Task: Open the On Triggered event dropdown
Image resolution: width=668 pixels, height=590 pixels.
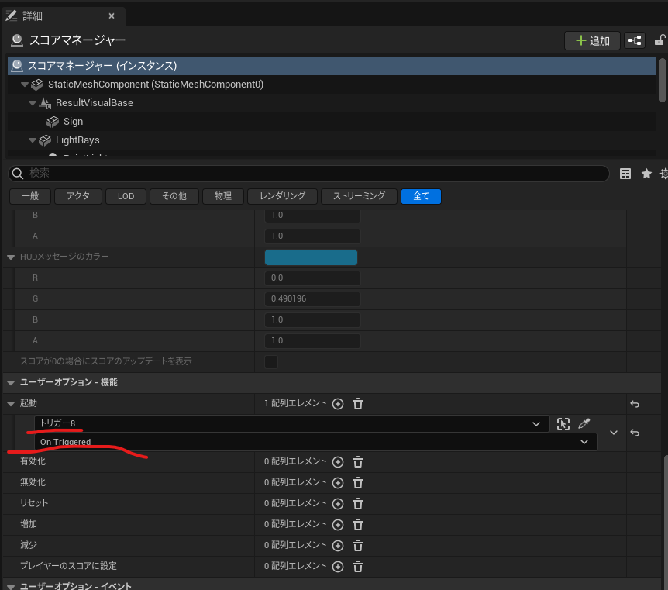Action: [585, 442]
